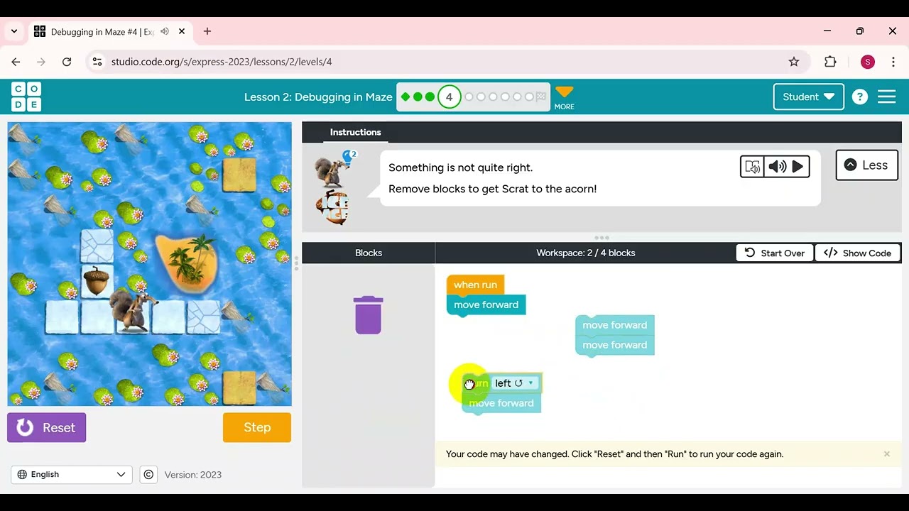
Task: Click the immersive reader icon in instructions
Action: coord(752,166)
